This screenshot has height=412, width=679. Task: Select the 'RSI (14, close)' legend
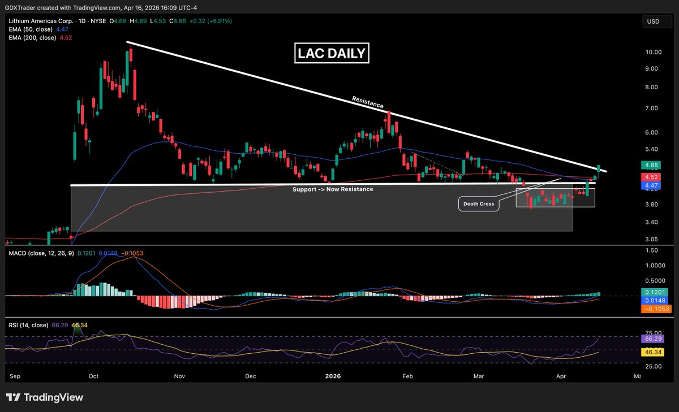tap(28, 325)
